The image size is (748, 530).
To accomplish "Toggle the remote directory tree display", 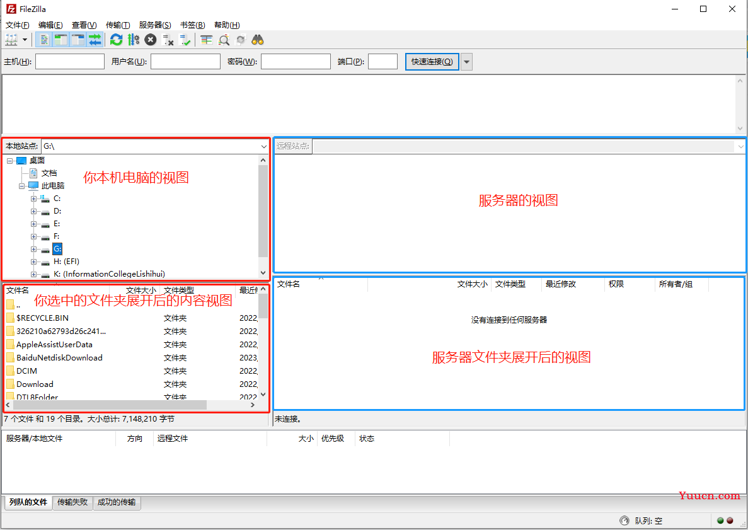I will pos(78,40).
